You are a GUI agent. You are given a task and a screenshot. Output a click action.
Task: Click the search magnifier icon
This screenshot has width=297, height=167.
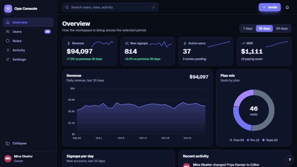point(67,7)
